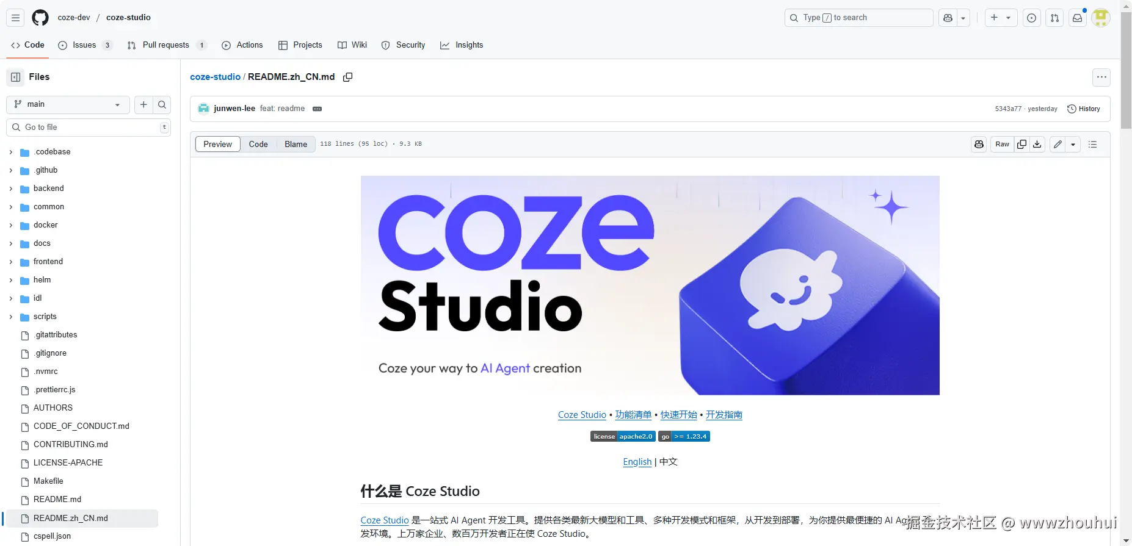Switch to Blame view
Image resolution: width=1132 pixels, height=546 pixels.
[x=296, y=144]
